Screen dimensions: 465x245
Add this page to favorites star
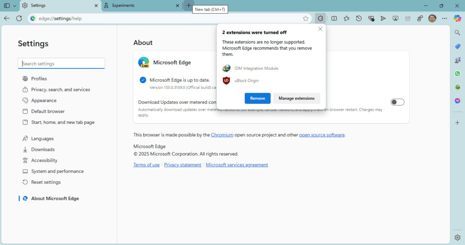point(306,19)
